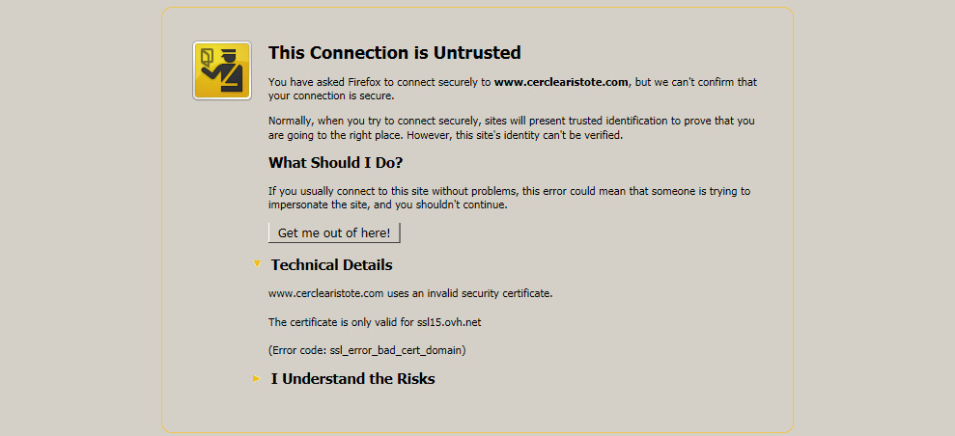
Task: Collapse the Technical Details disclosure triangle
Action: [x=257, y=263]
